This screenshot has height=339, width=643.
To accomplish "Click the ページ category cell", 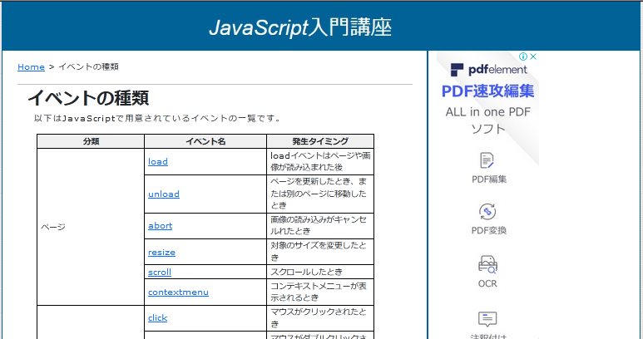I will (91, 227).
